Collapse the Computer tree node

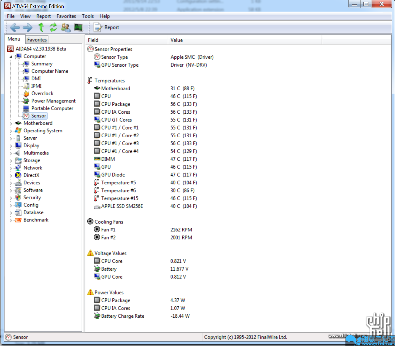11,57
